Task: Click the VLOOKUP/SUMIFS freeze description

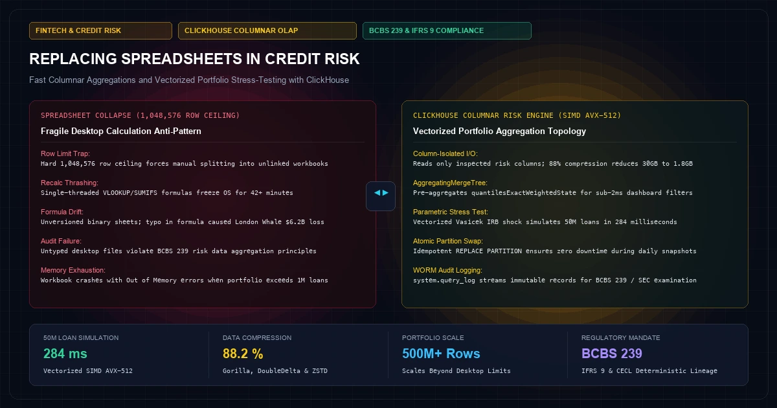Action: [x=166, y=193]
